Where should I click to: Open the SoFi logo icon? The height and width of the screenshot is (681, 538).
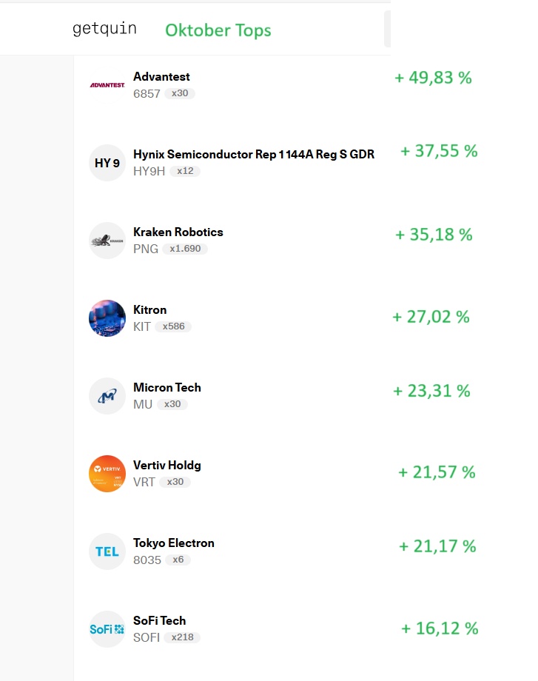[107, 629]
